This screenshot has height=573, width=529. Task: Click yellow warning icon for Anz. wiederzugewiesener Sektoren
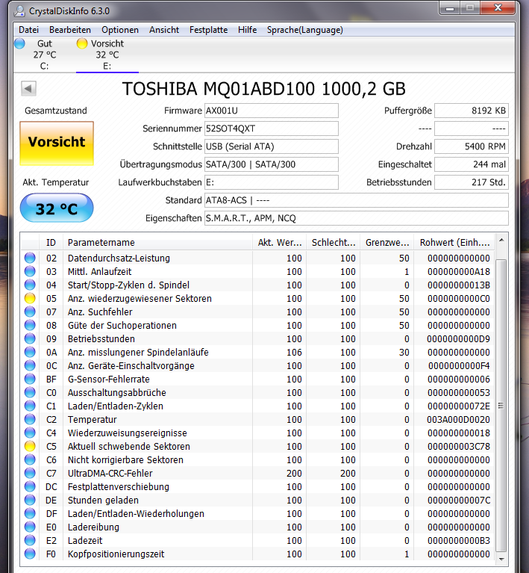click(30, 299)
